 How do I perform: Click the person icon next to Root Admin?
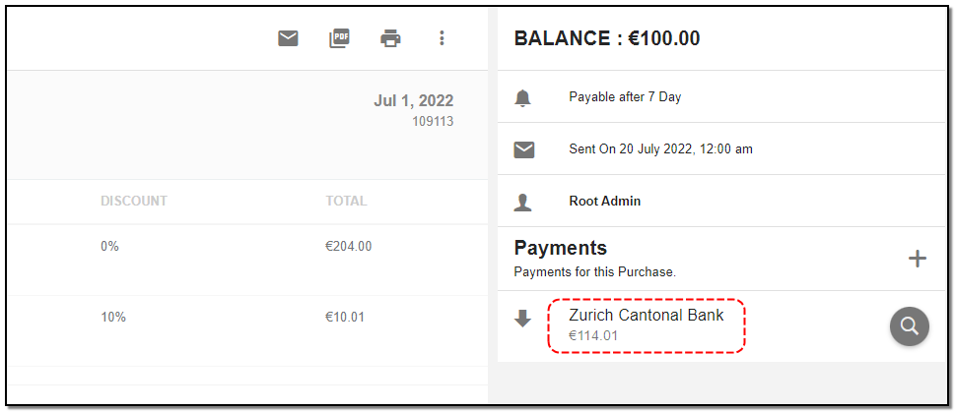(x=523, y=202)
